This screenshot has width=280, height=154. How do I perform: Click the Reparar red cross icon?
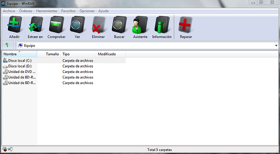[186, 24]
